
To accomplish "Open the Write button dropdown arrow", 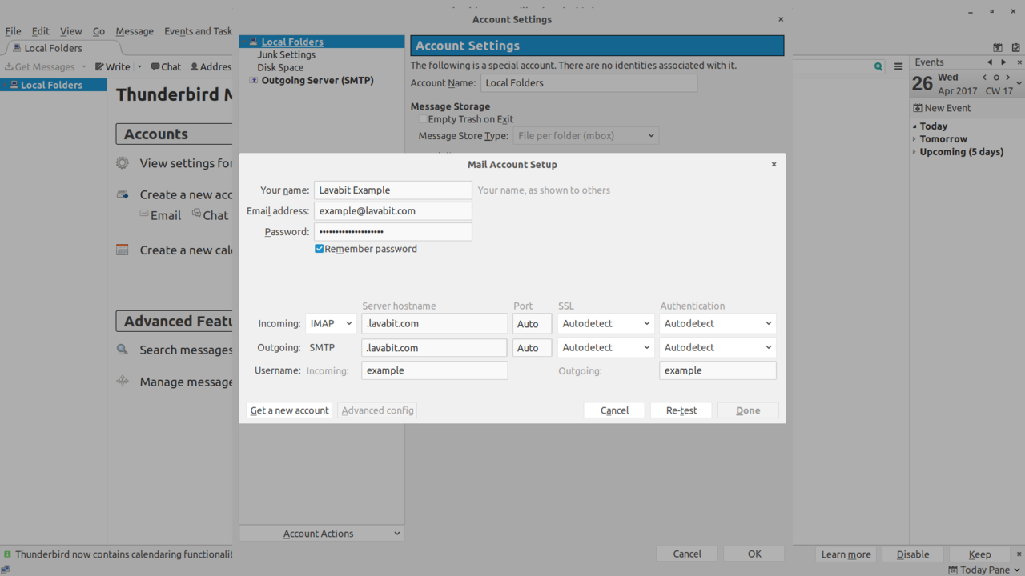I will tap(139, 67).
